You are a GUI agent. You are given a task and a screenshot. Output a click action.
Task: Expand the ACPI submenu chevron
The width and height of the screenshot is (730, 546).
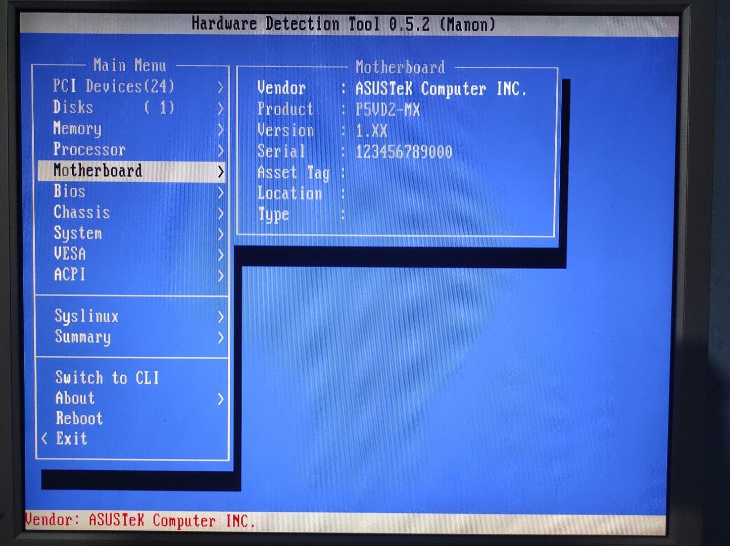[221, 275]
